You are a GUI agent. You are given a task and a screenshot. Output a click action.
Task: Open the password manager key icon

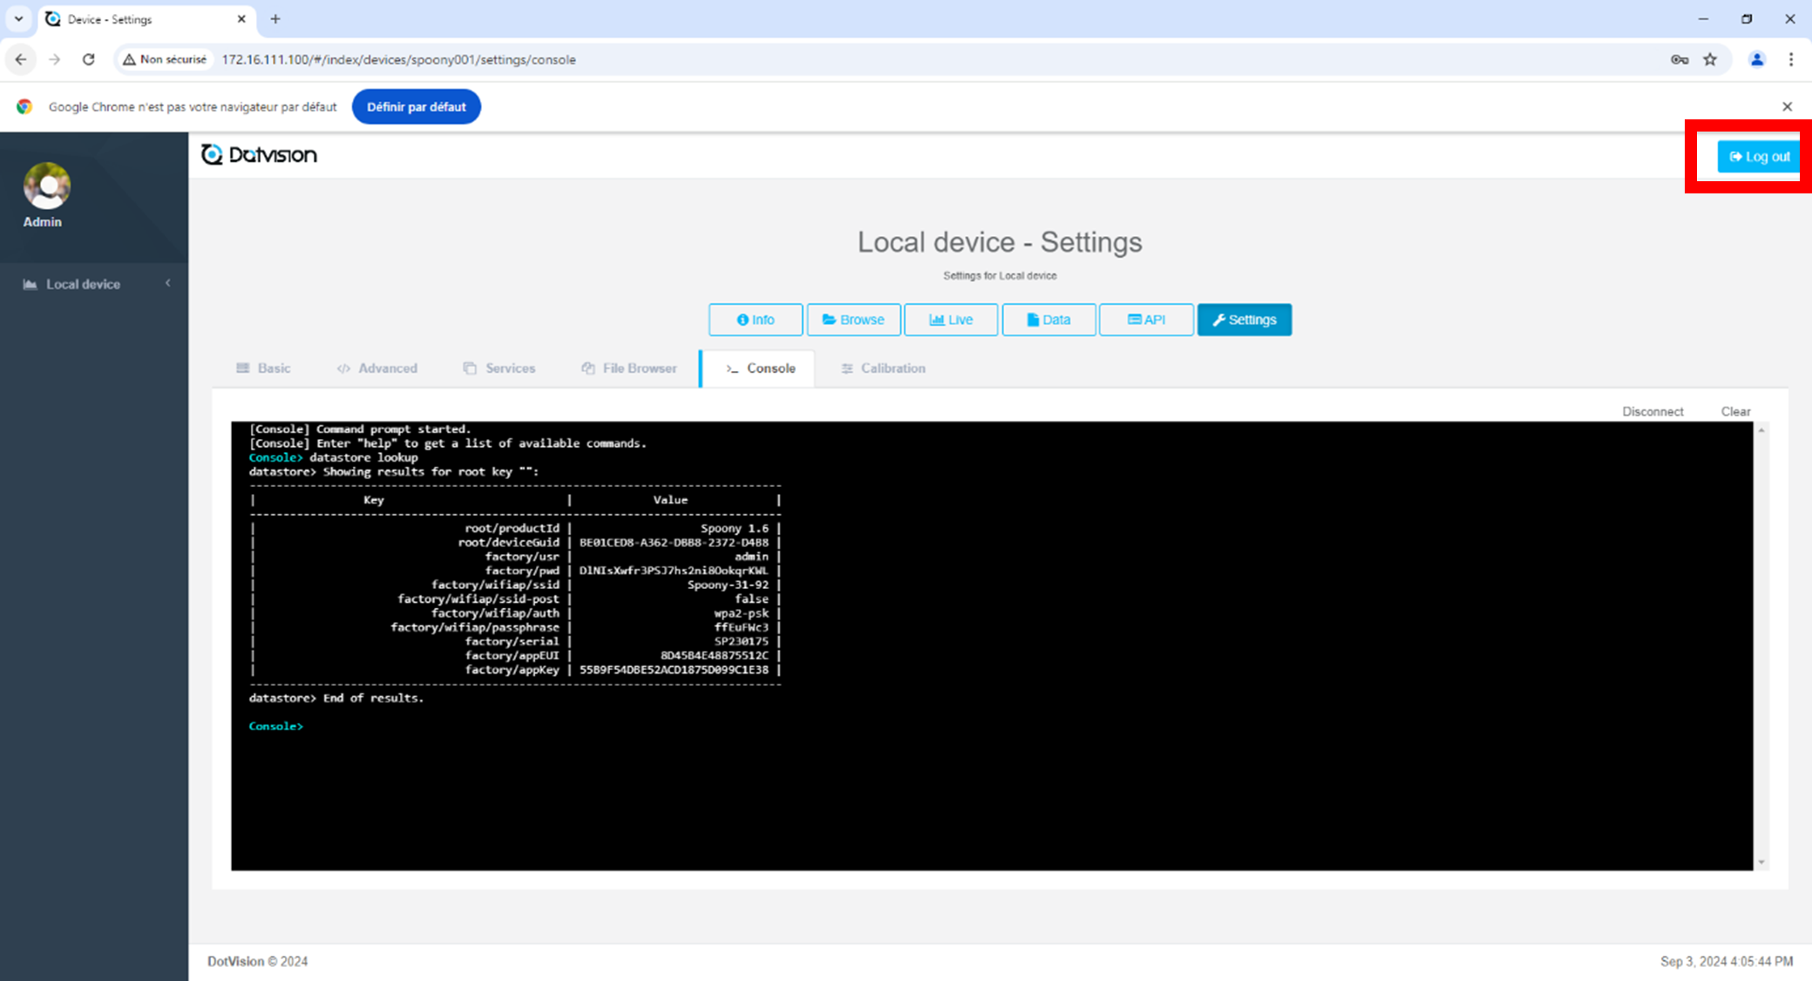1680,59
